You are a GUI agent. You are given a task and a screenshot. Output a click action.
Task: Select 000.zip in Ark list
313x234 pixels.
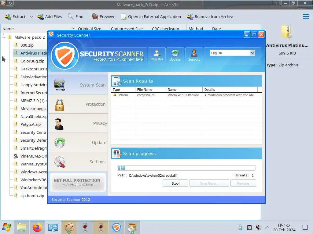27,45
